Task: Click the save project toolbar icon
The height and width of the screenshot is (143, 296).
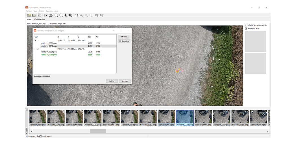Action: click(39, 15)
